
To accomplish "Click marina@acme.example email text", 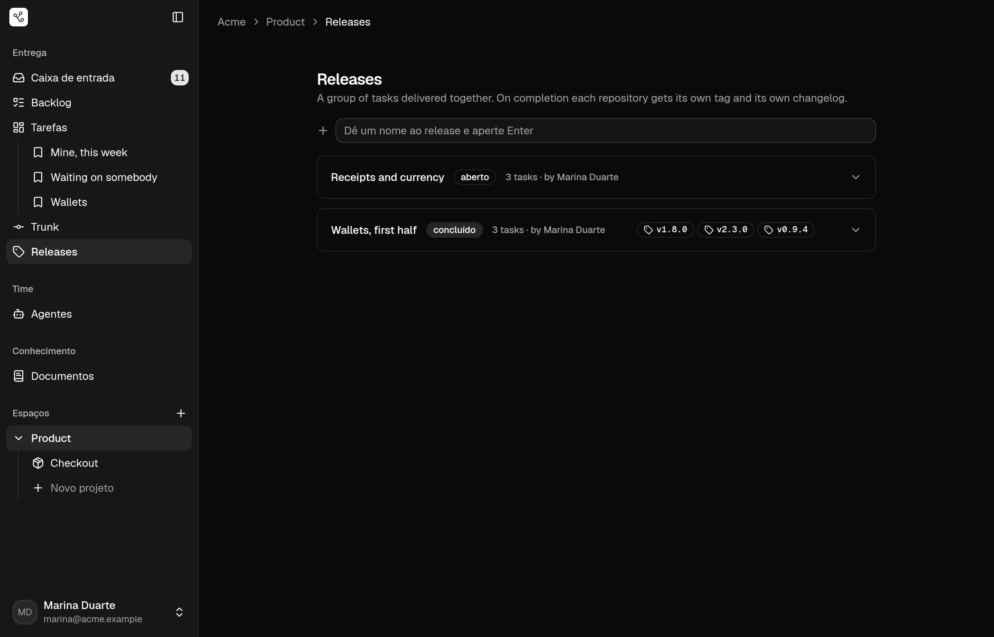I will tap(93, 619).
